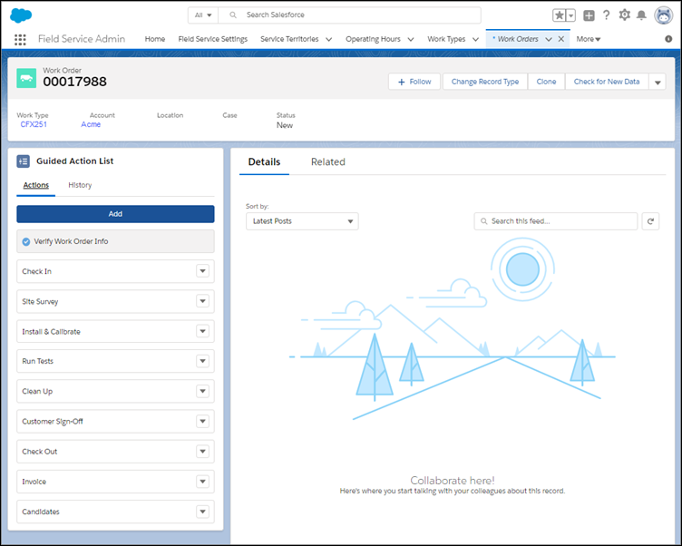
Task: Open the Service Territories nav item
Action: tap(289, 39)
